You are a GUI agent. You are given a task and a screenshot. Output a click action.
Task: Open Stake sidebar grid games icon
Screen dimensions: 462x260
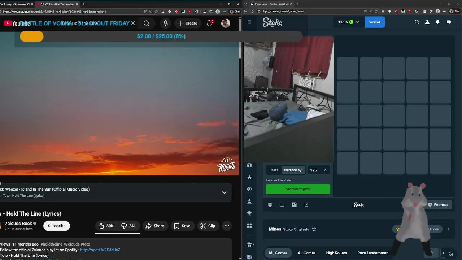tap(249, 225)
